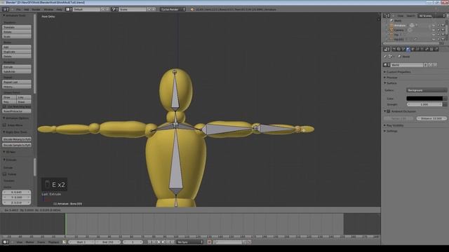Click the screen layout browse icon
This screenshot has width=449, height=252.
coord(68,9)
